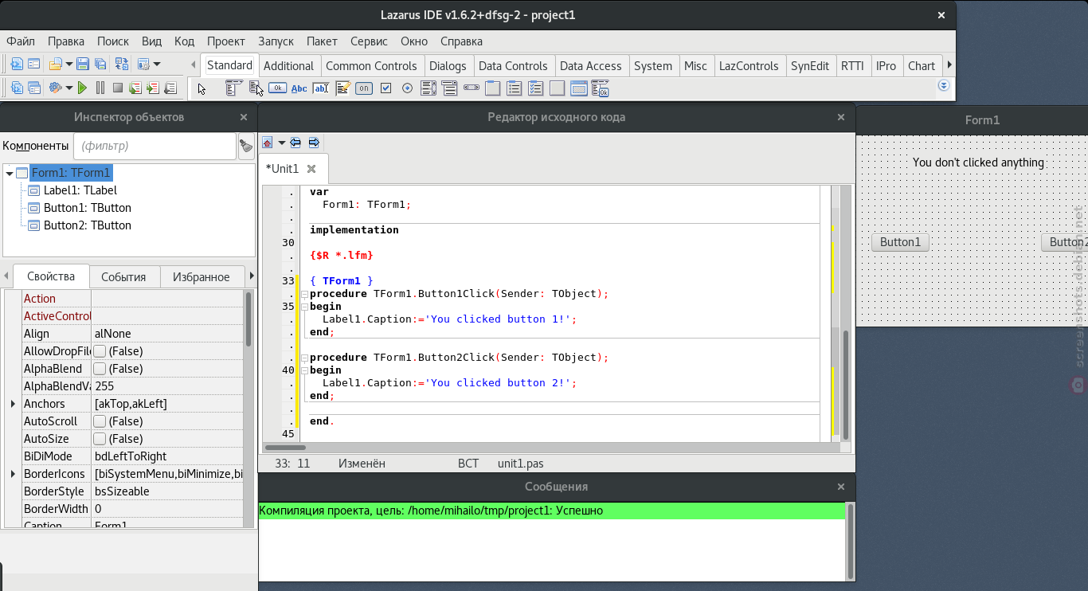Open the Проект menu

coord(225,41)
